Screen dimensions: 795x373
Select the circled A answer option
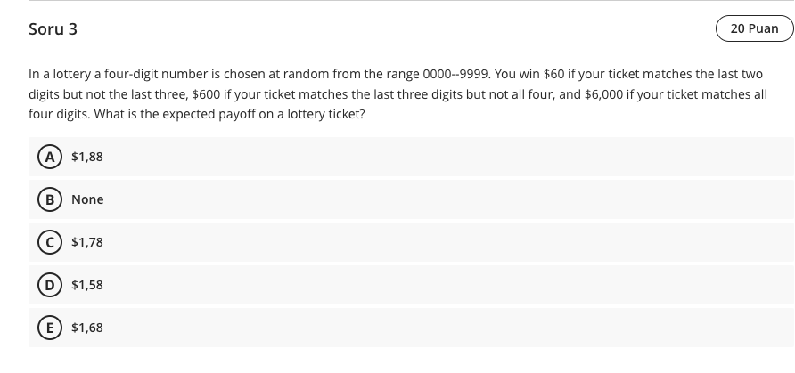tap(50, 157)
